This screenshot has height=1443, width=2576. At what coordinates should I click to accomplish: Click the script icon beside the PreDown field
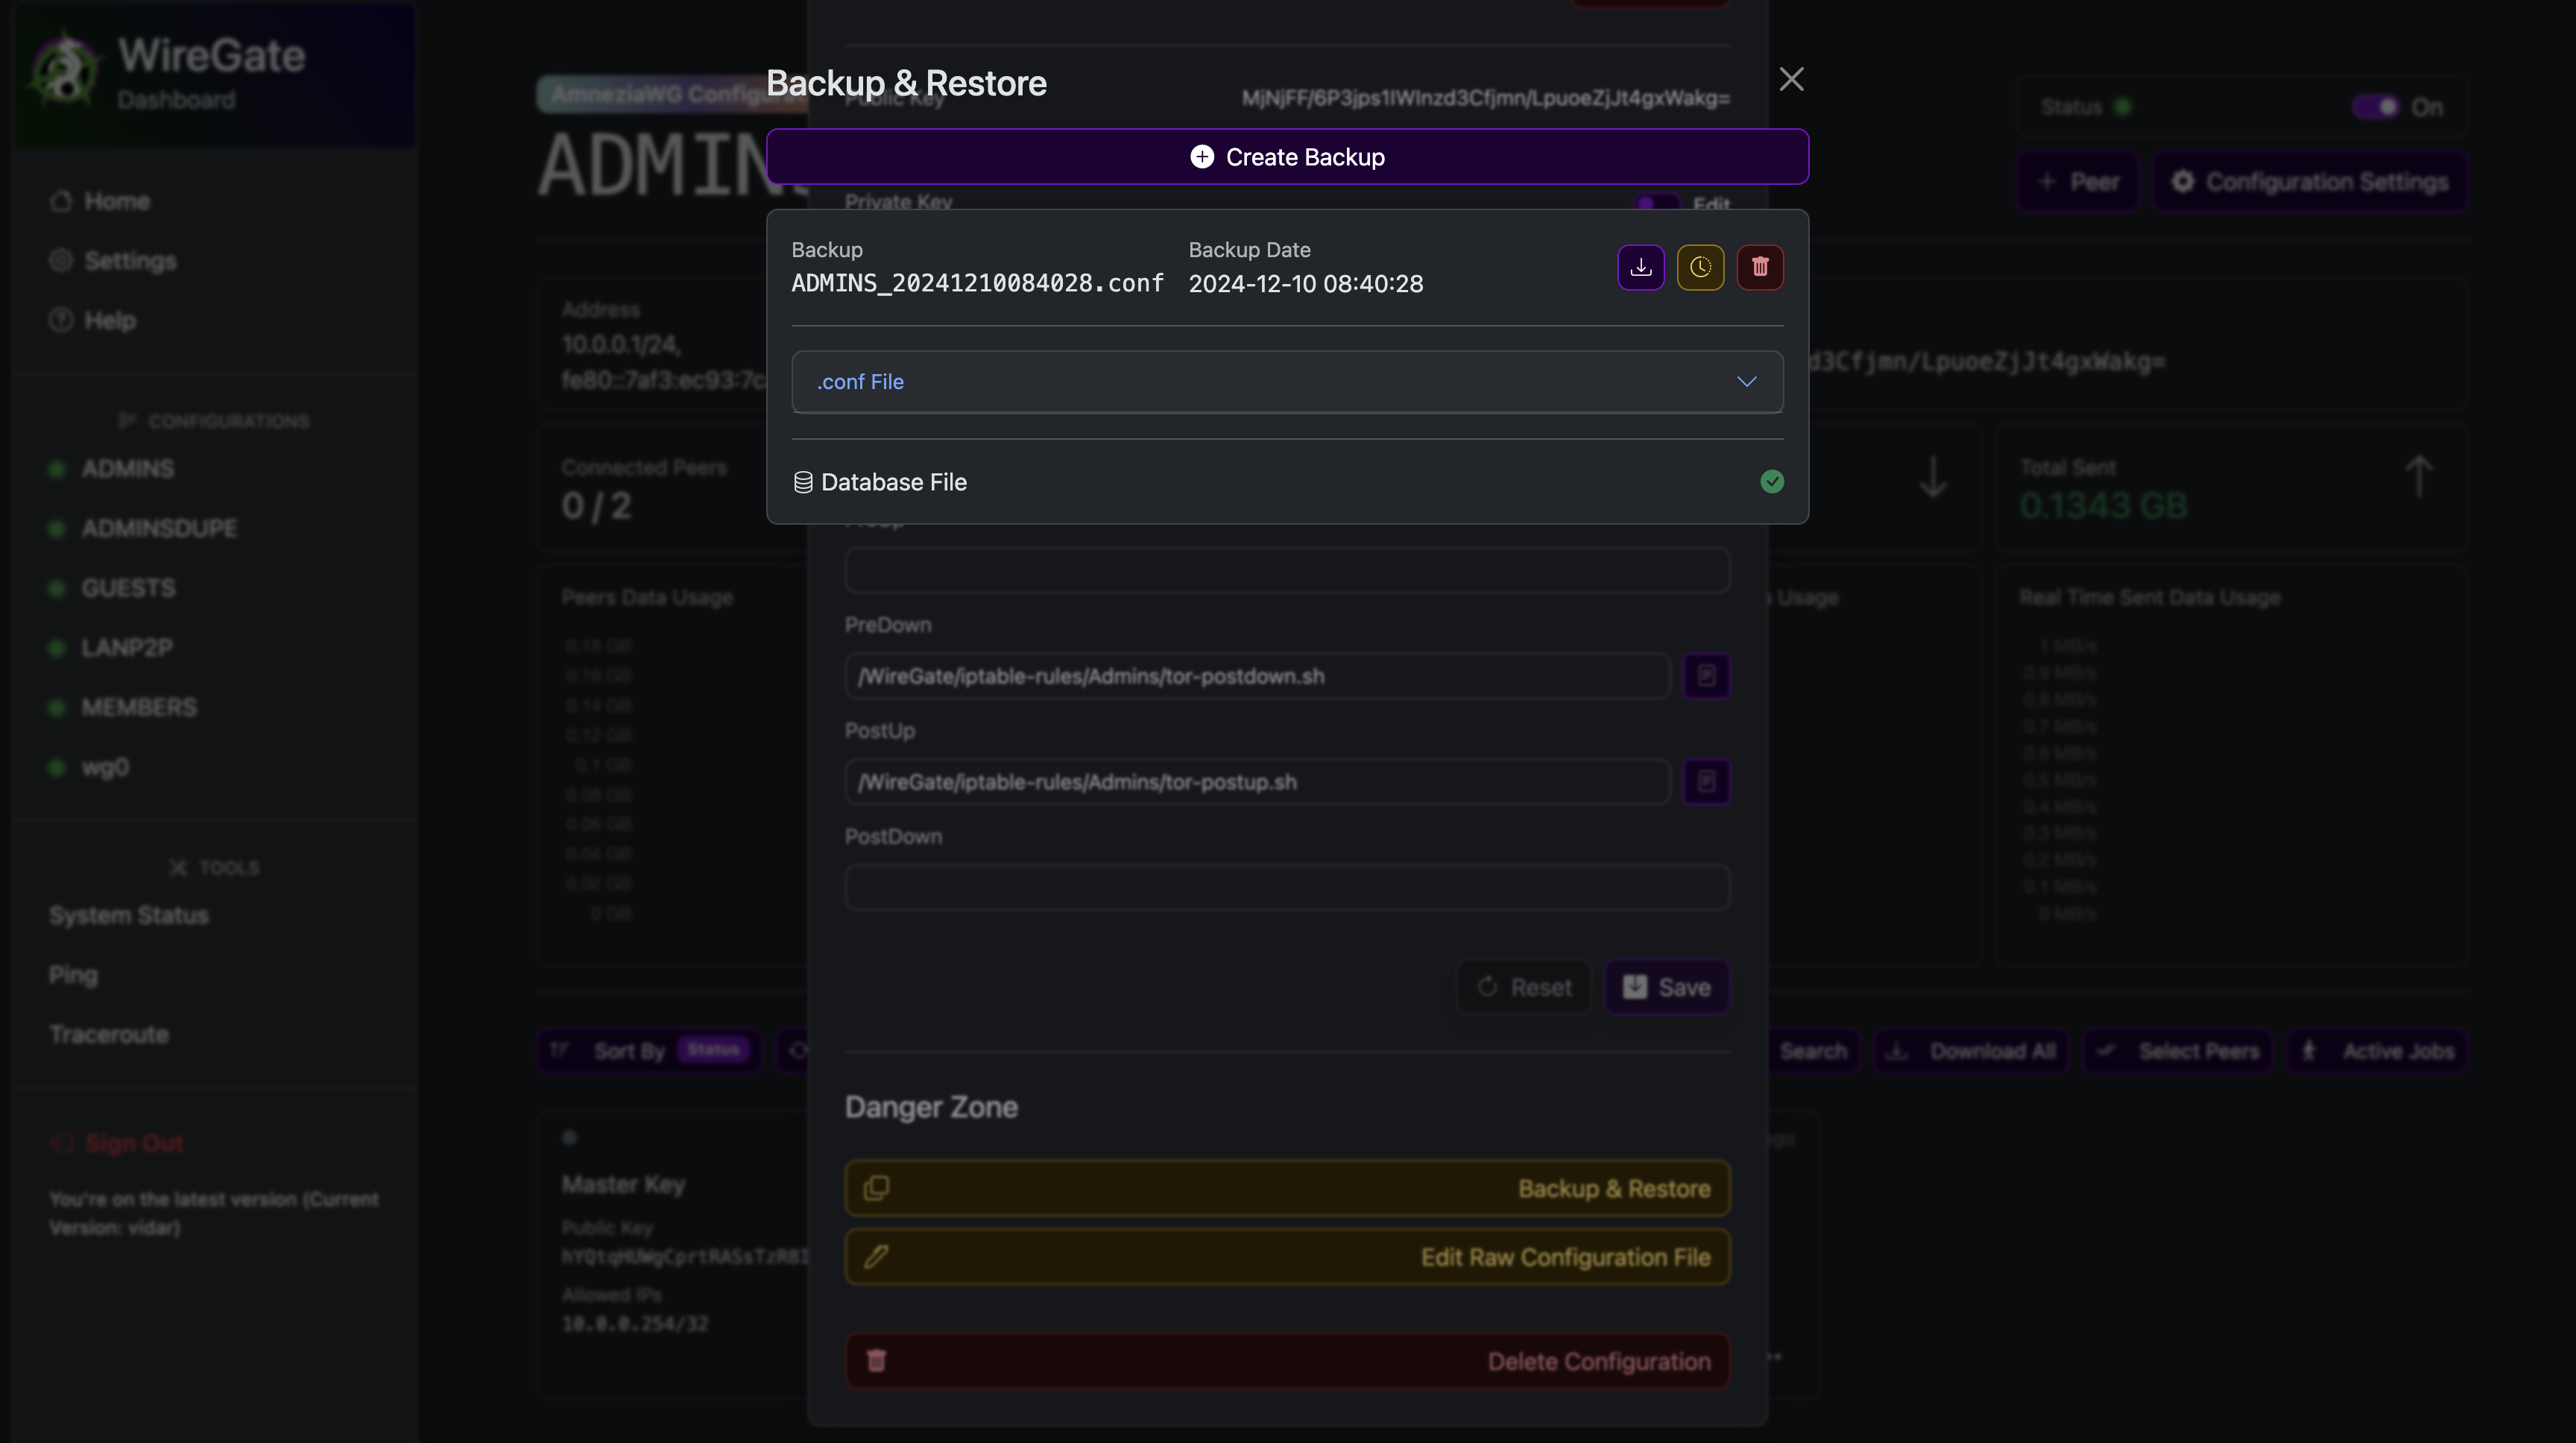point(1706,676)
